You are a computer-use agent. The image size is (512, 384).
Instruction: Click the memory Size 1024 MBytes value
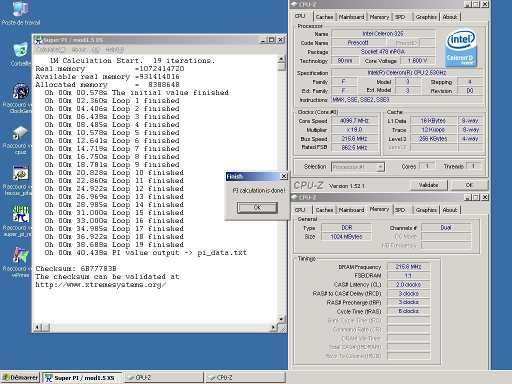346,236
